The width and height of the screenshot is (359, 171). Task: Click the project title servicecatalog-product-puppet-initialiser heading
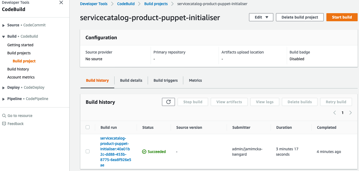150,18
